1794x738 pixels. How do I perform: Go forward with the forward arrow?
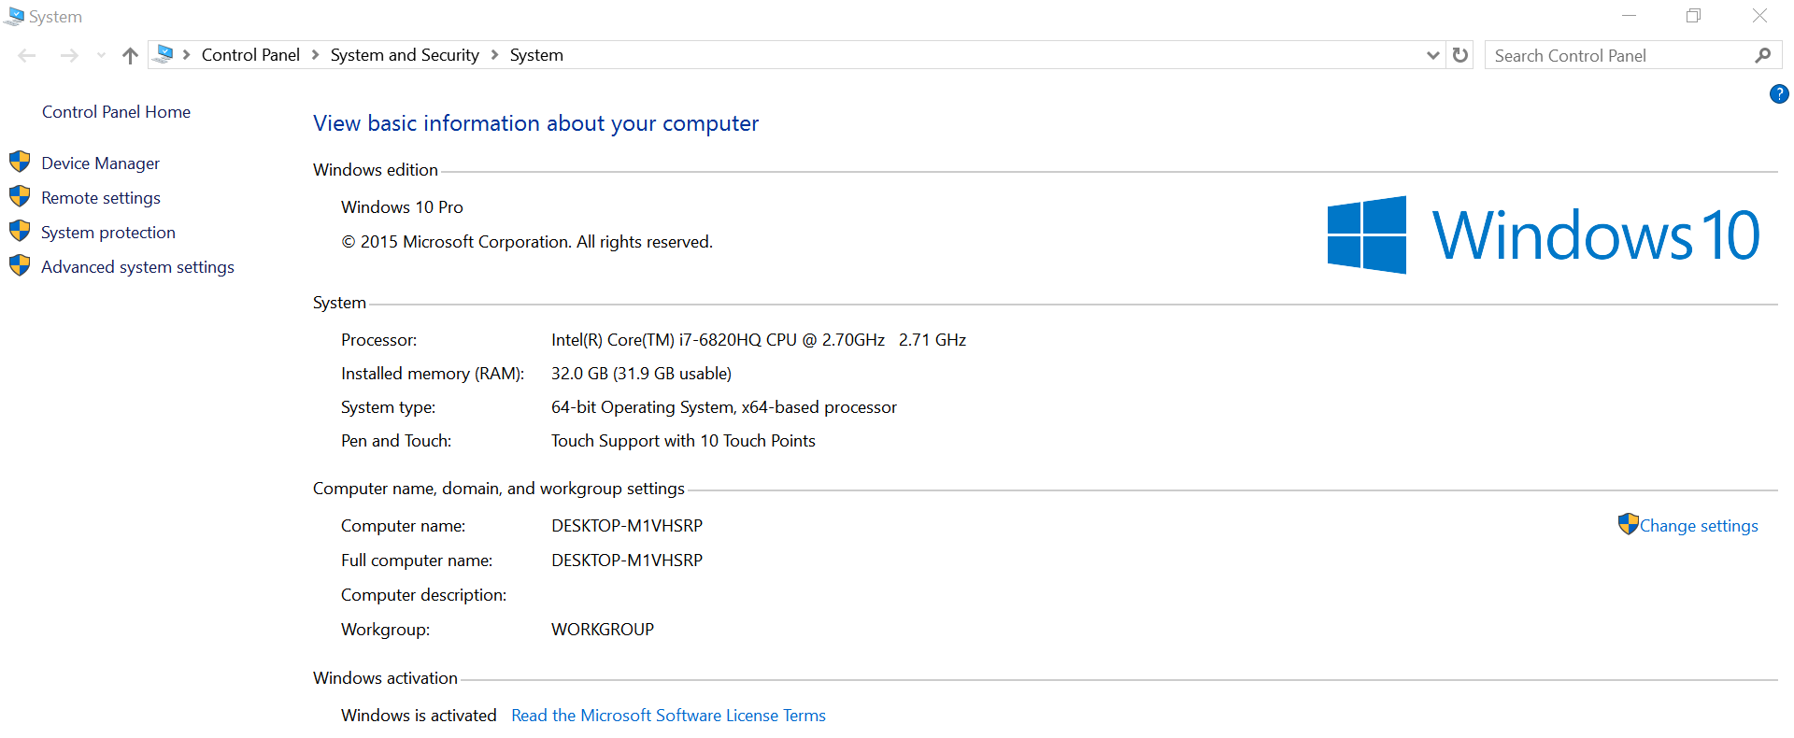click(68, 55)
